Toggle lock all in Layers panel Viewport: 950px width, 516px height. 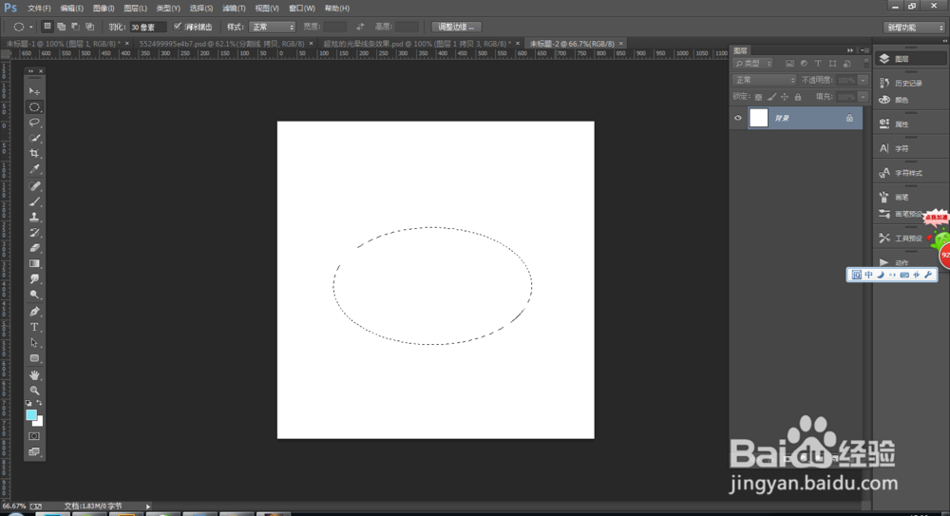click(x=798, y=97)
